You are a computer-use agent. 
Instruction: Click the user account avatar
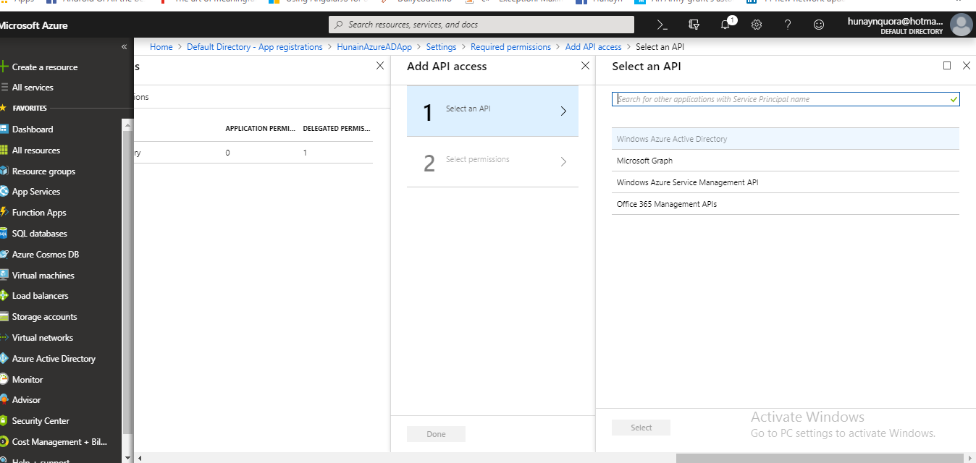click(961, 25)
